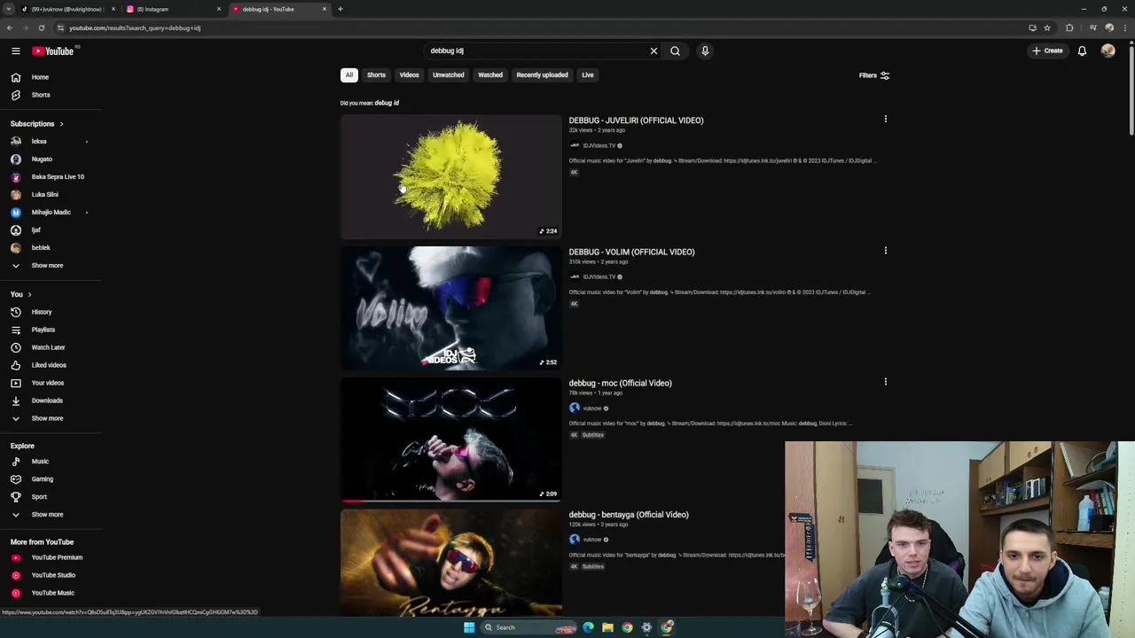Image resolution: width=1135 pixels, height=638 pixels.
Task: Open History in the sidebar
Action: click(x=50, y=312)
